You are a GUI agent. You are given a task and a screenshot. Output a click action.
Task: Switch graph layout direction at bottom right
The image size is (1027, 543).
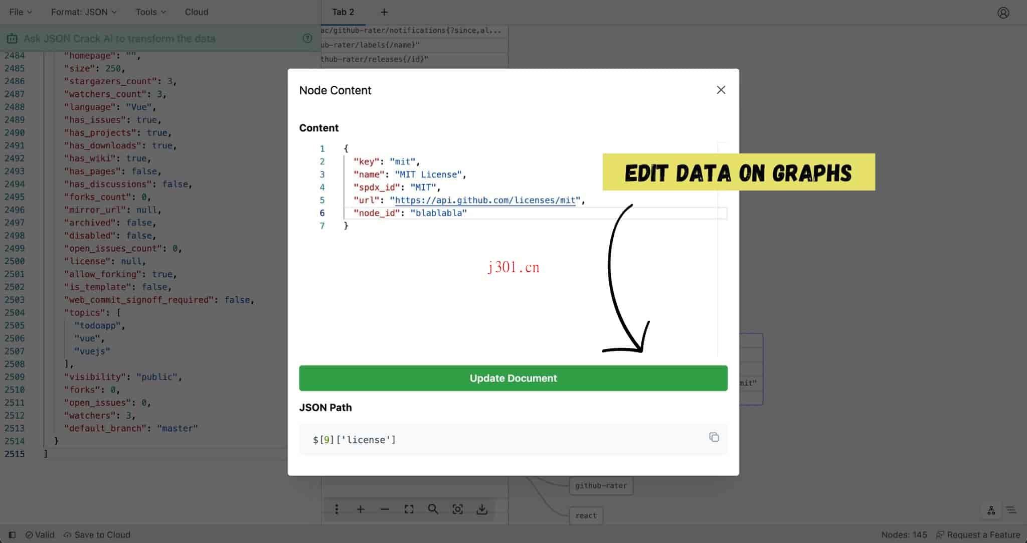click(991, 509)
